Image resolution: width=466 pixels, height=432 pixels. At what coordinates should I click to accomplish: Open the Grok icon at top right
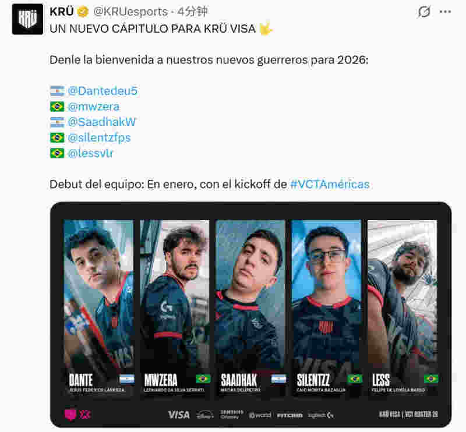pos(424,12)
